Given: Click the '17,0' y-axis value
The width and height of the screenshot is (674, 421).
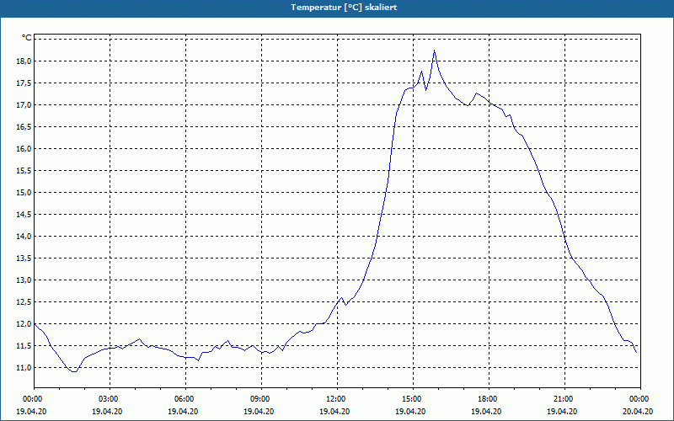Looking at the screenshot, I should point(24,104).
